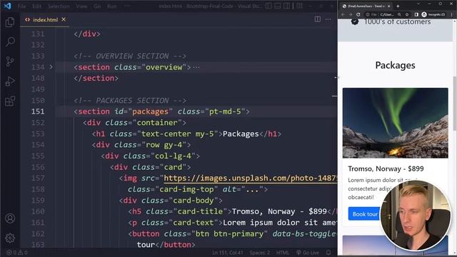
Task: Open the View menu
Action: click(x=81, y=6)
